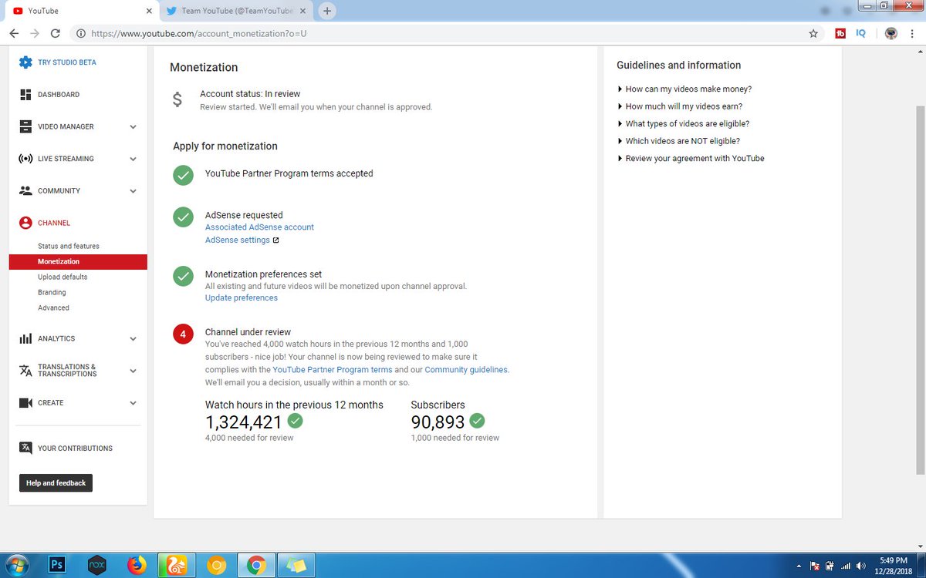Click the Community people icon
The width and height of the screenshot is (926, 578).
click(25, 190)
